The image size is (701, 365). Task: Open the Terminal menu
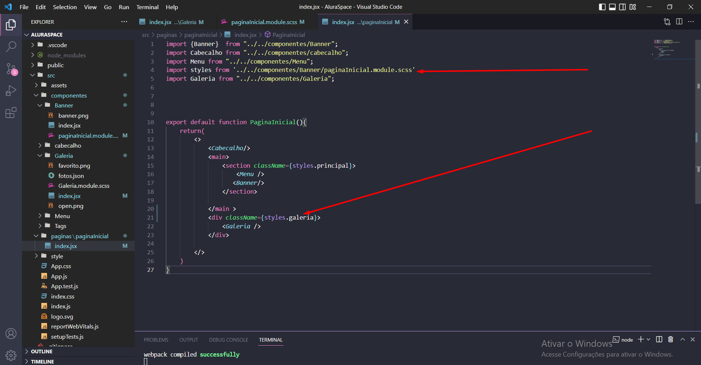pos(148,7)
